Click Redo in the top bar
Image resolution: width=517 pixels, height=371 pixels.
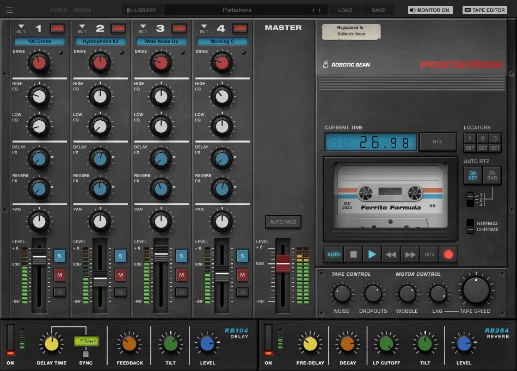point(82,10)
